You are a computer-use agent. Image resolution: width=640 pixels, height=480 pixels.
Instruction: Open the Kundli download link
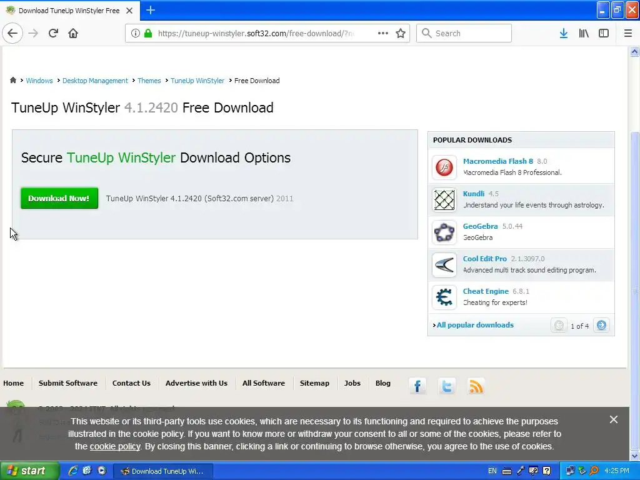[474, 194]
